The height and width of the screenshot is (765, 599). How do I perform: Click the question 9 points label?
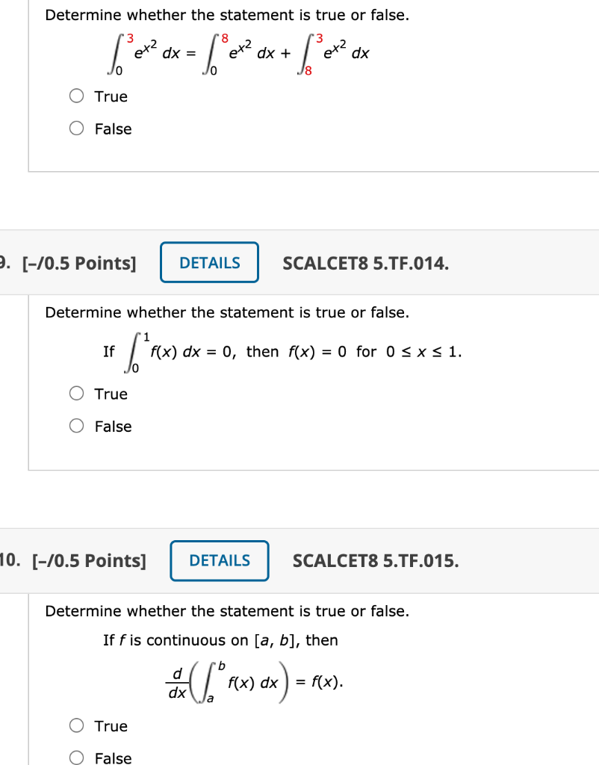tap(79, 264)
